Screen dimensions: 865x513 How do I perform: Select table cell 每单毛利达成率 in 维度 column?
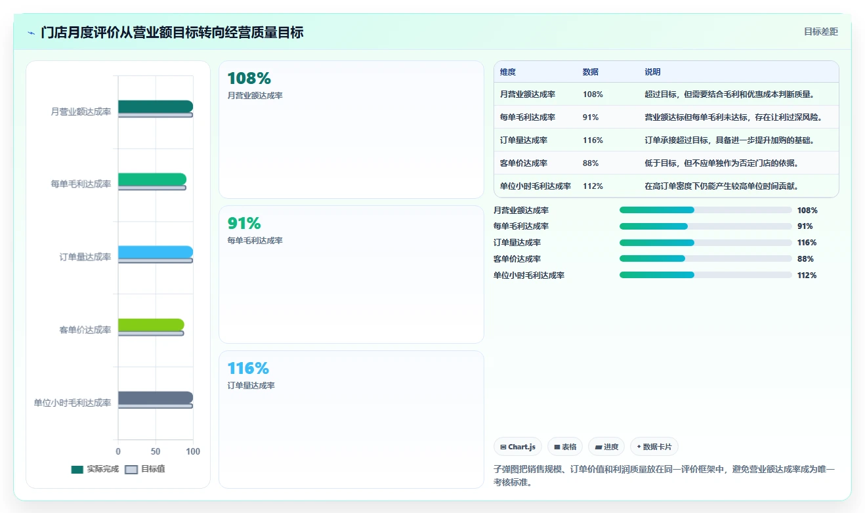point(528,117)
